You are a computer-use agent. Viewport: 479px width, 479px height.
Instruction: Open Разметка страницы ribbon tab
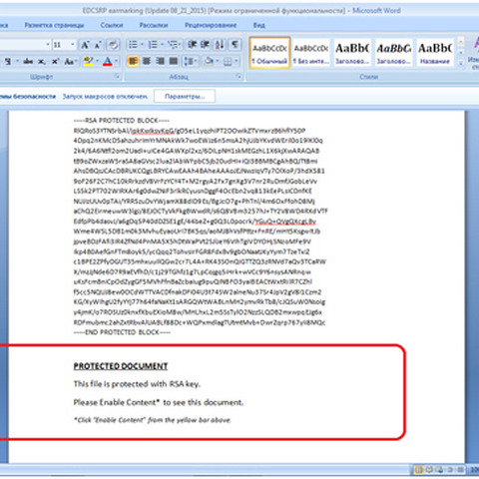click(x=54, y=25)
